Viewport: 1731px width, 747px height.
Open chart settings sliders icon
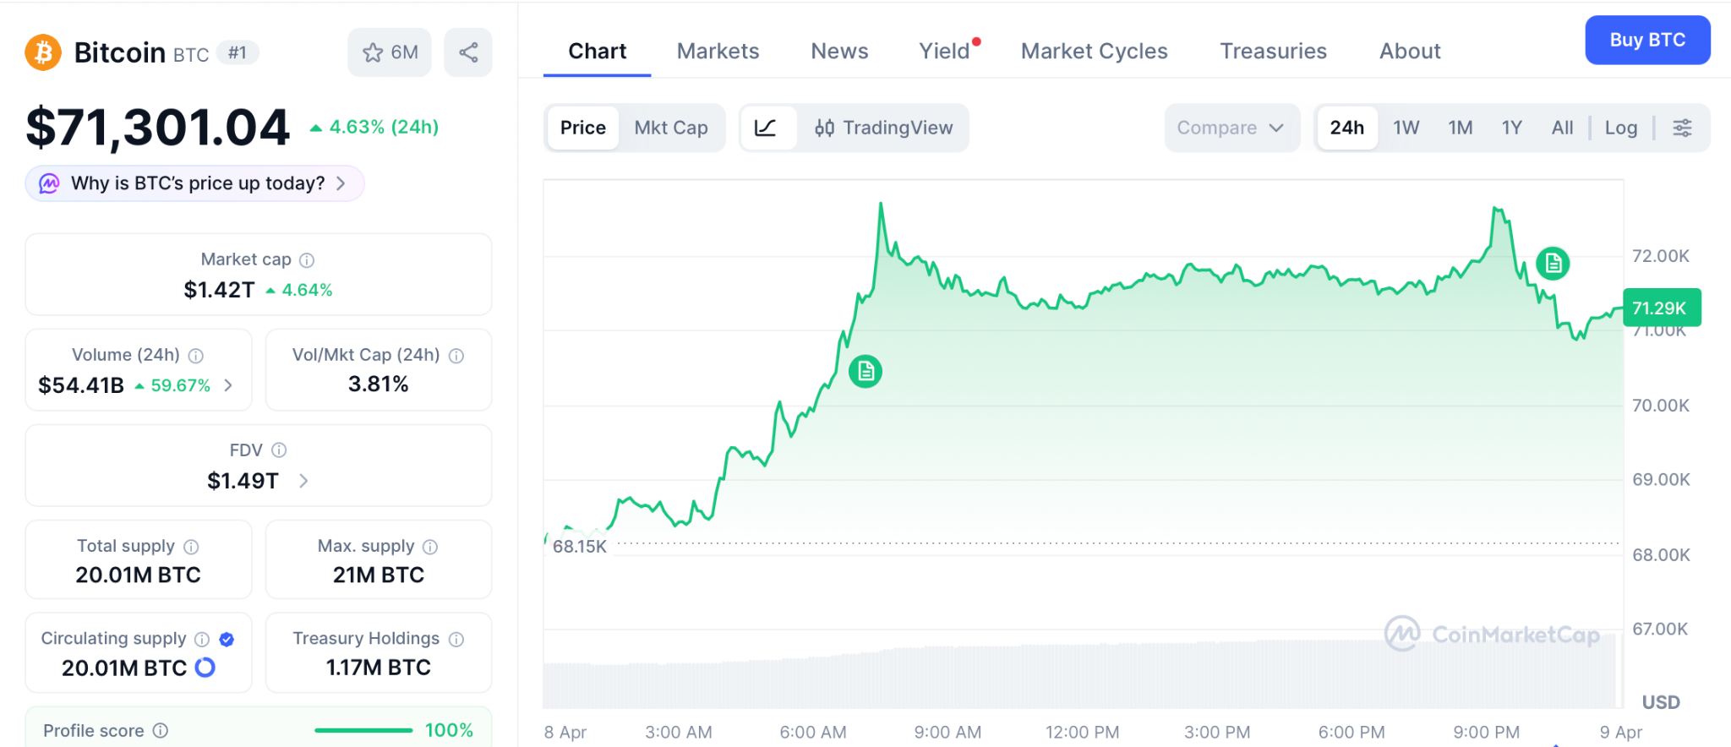point(1682,128)
